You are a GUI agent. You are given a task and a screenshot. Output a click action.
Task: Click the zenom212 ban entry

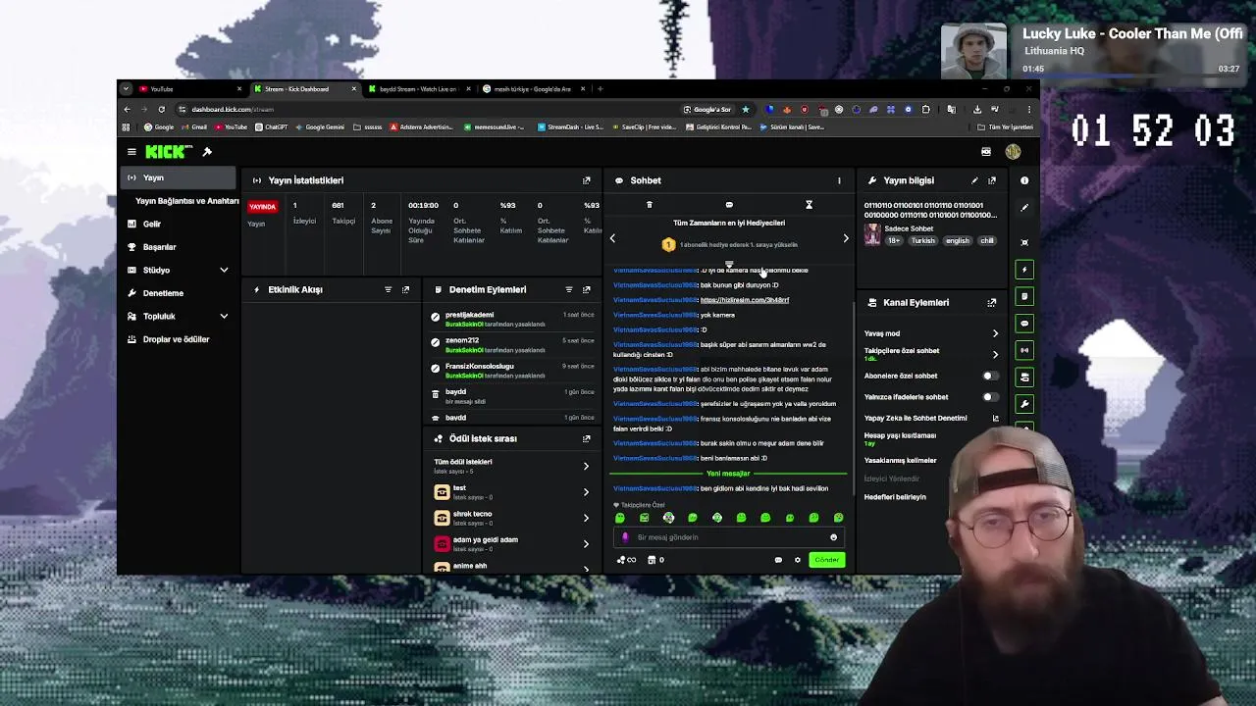coord(512,345)
